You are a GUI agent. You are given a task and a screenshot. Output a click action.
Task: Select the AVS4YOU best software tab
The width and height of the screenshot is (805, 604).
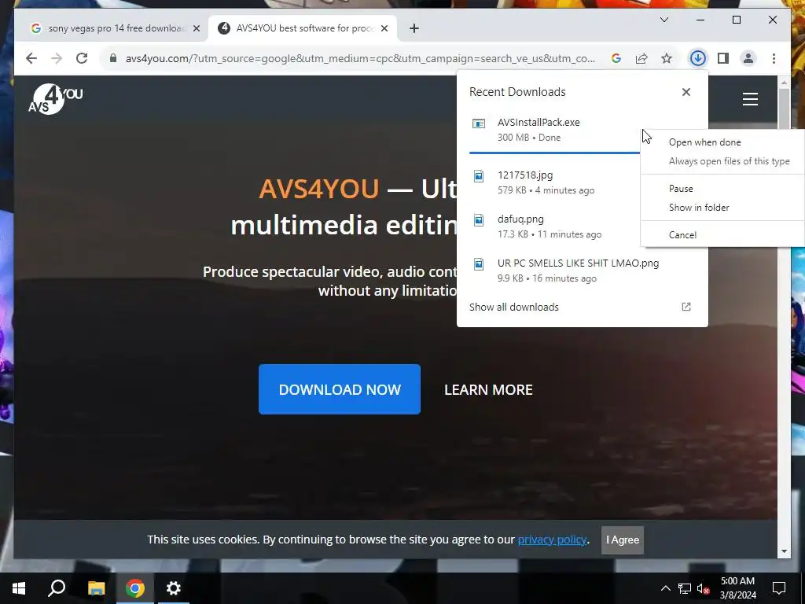coord(303,28)
